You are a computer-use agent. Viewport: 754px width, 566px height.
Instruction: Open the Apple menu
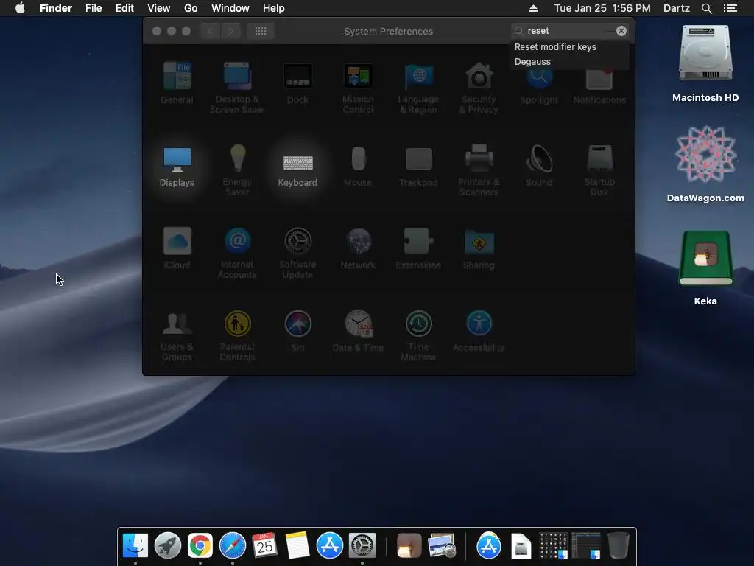click(x=20, y=8)
